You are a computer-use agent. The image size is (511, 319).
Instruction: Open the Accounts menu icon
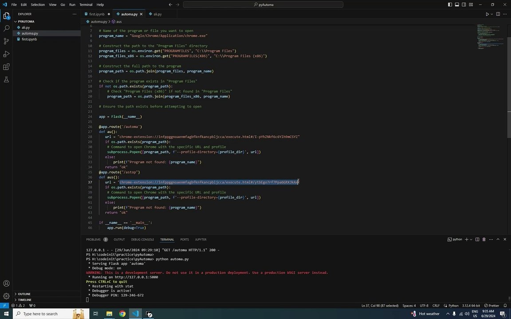[6, 284]
